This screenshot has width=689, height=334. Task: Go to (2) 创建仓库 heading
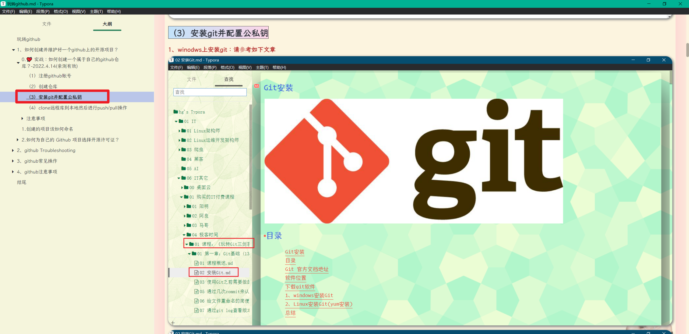(43, 86)
